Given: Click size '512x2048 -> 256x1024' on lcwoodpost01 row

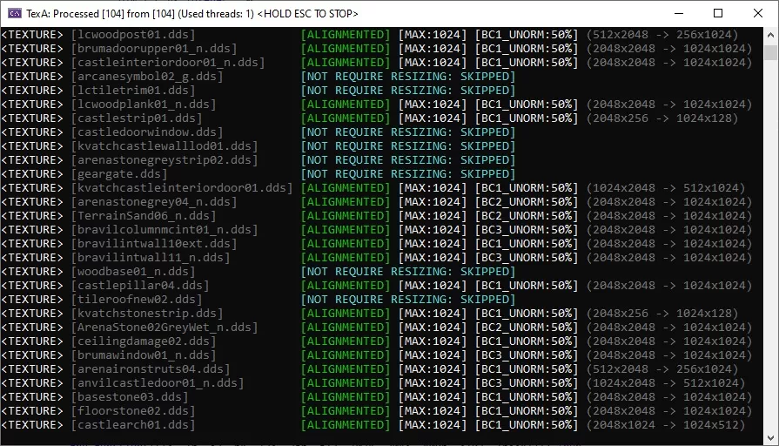Looking at the screenshot, I should point(662,35).
